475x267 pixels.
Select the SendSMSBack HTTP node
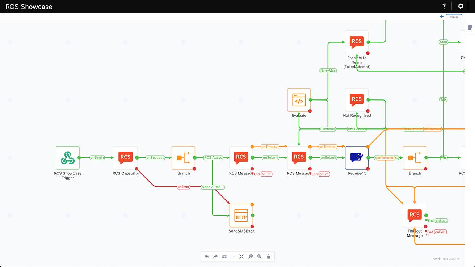click(x=241, y=216)
